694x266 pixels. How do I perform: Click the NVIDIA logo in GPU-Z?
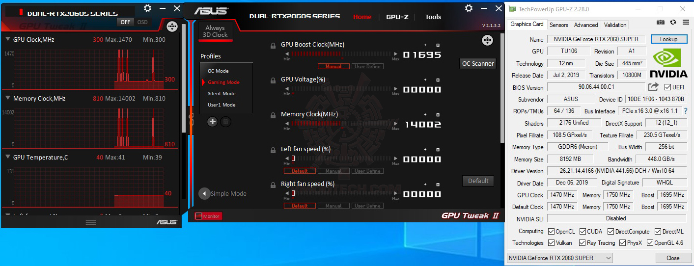(668, 63)
